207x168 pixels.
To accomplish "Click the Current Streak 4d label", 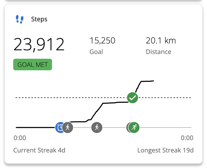I will pyautogui.click(x=39, y=150).
